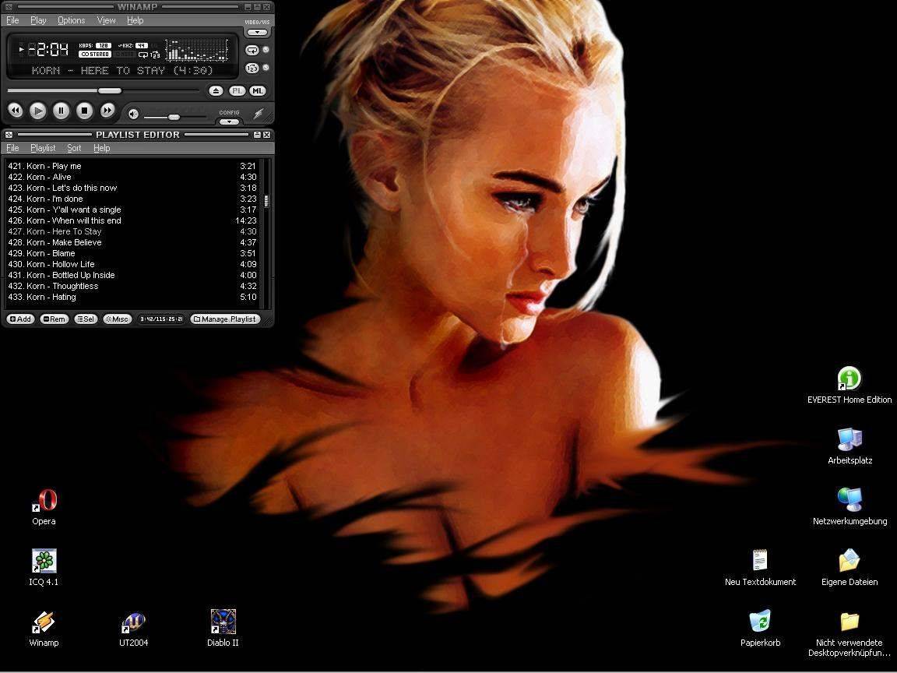The height and width of the screenshot is (673, 897).
Task: Select the Arbeitsplatz desktop icon
Action: coord(850,439)
